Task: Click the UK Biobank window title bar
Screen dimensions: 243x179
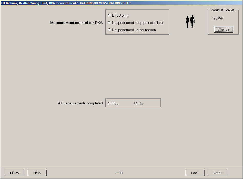Action: pyautogui.click(x=66, y=3)
